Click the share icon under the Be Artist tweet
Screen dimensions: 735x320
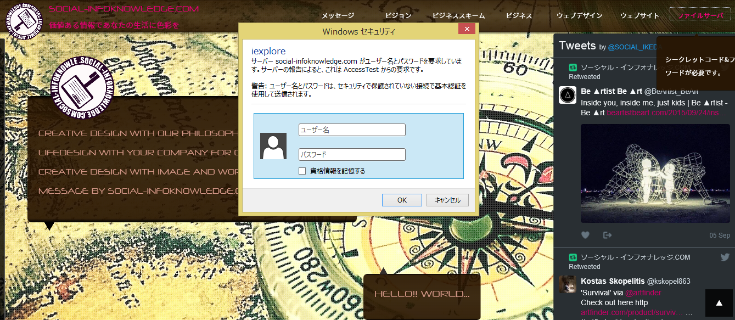tap(607, 235)
